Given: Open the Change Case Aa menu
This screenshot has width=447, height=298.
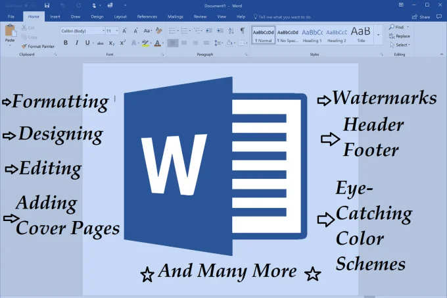Looking at the screenshot, I should pos(147,31).
